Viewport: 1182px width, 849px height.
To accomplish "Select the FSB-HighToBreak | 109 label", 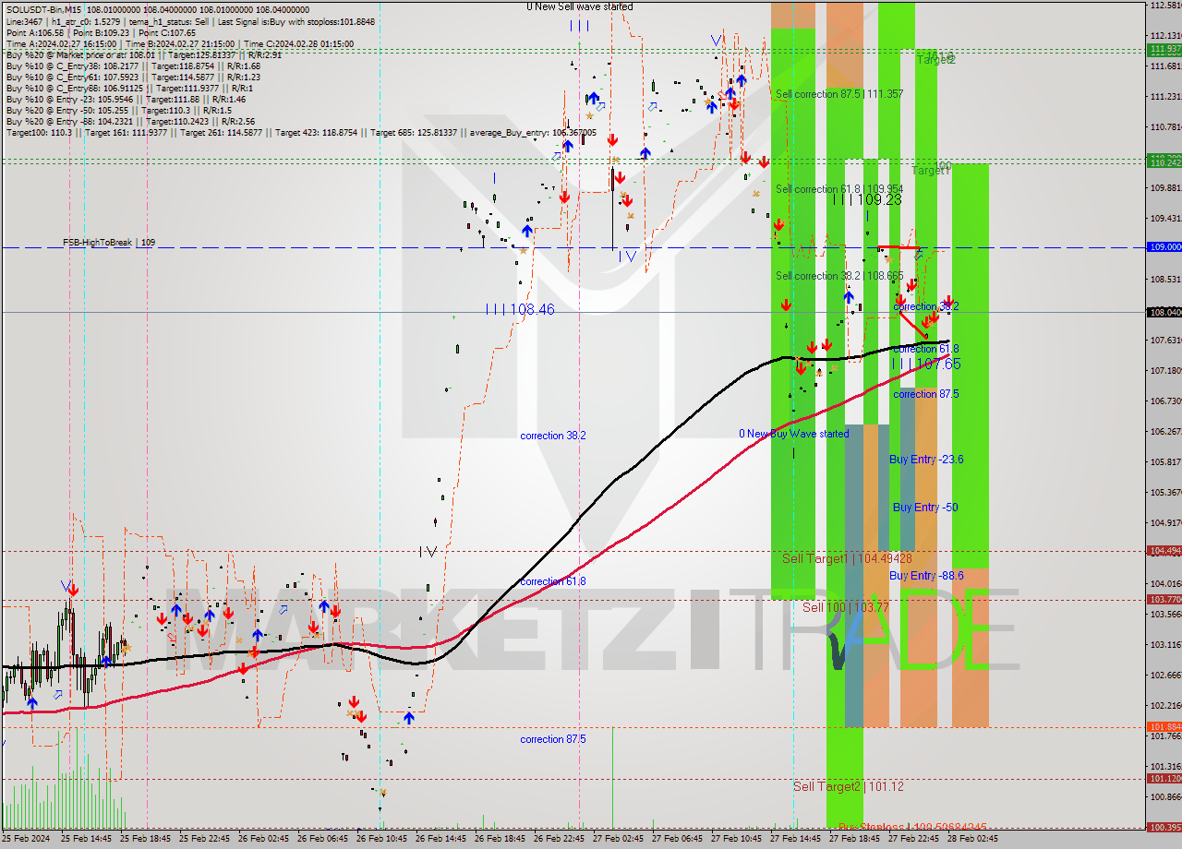I will [x=109, y=243].
